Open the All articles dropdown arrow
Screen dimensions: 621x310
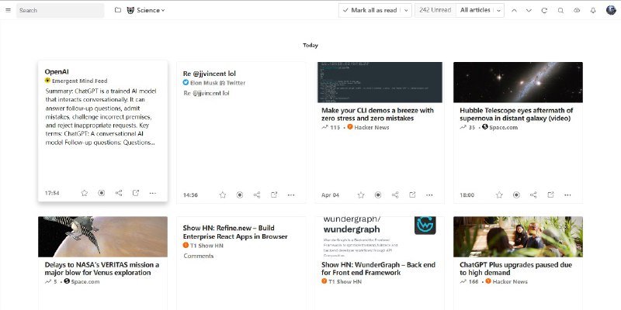tap(498, 11)
